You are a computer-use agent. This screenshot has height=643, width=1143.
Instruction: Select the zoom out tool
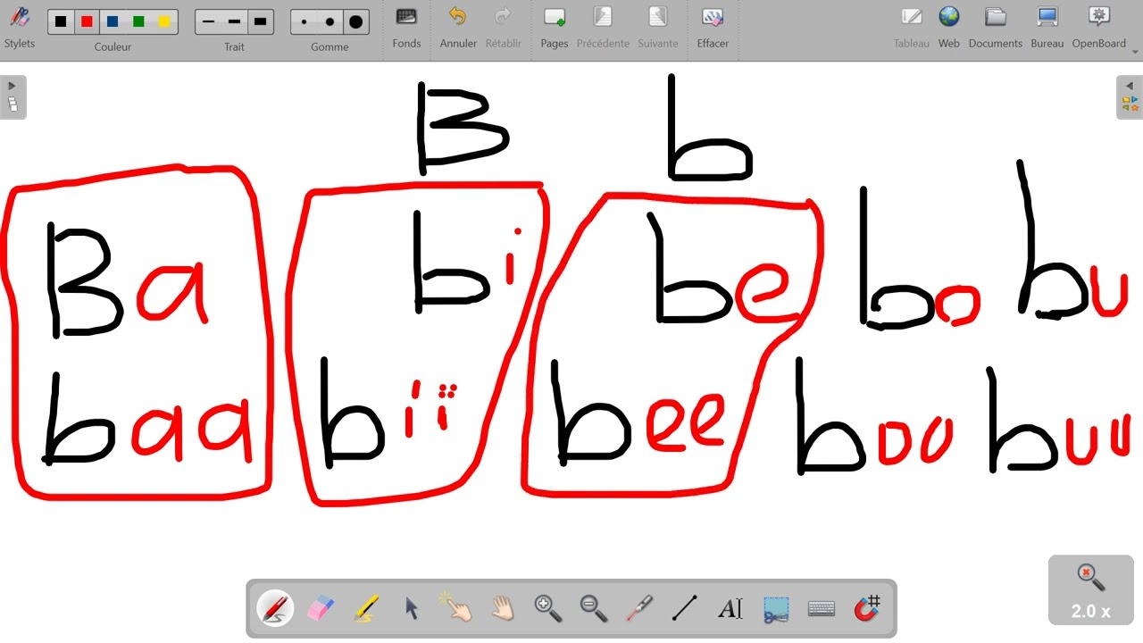(593, 609)
